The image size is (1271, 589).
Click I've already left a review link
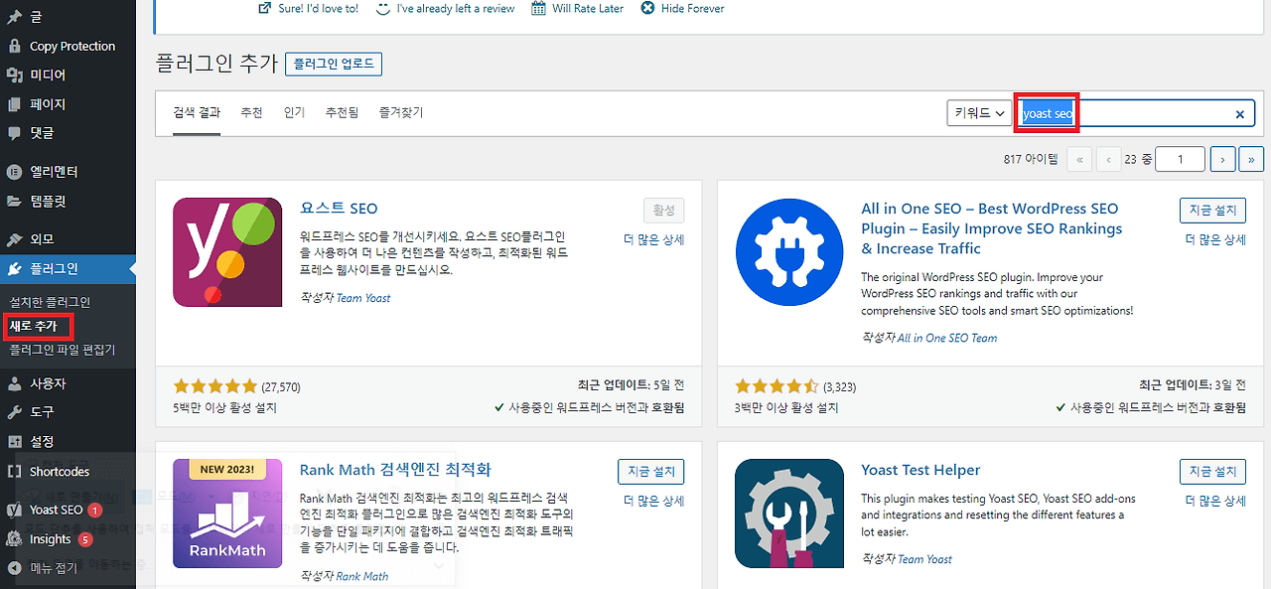[x=456, y=8]
